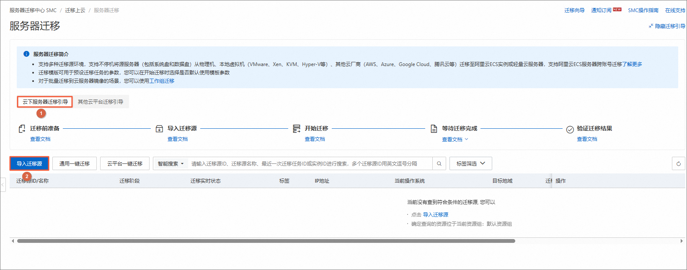The height and width of the screenshot is (270, 687).
Task: Click the 验证迁移结果 checkmark icon
Action: [570, 130]
